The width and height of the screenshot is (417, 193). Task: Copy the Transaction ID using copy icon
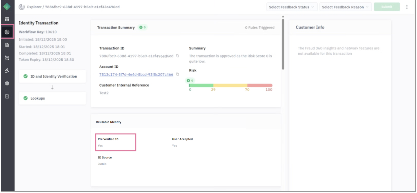(177, 56)
